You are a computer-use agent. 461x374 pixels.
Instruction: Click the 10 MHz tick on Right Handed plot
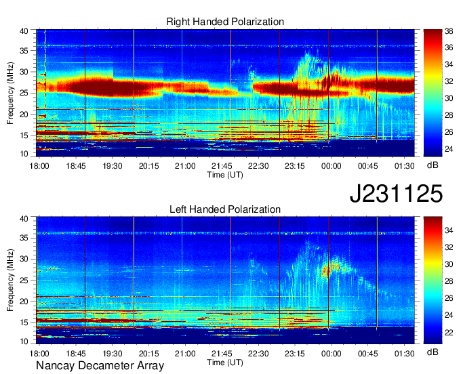tap(24, 154)
